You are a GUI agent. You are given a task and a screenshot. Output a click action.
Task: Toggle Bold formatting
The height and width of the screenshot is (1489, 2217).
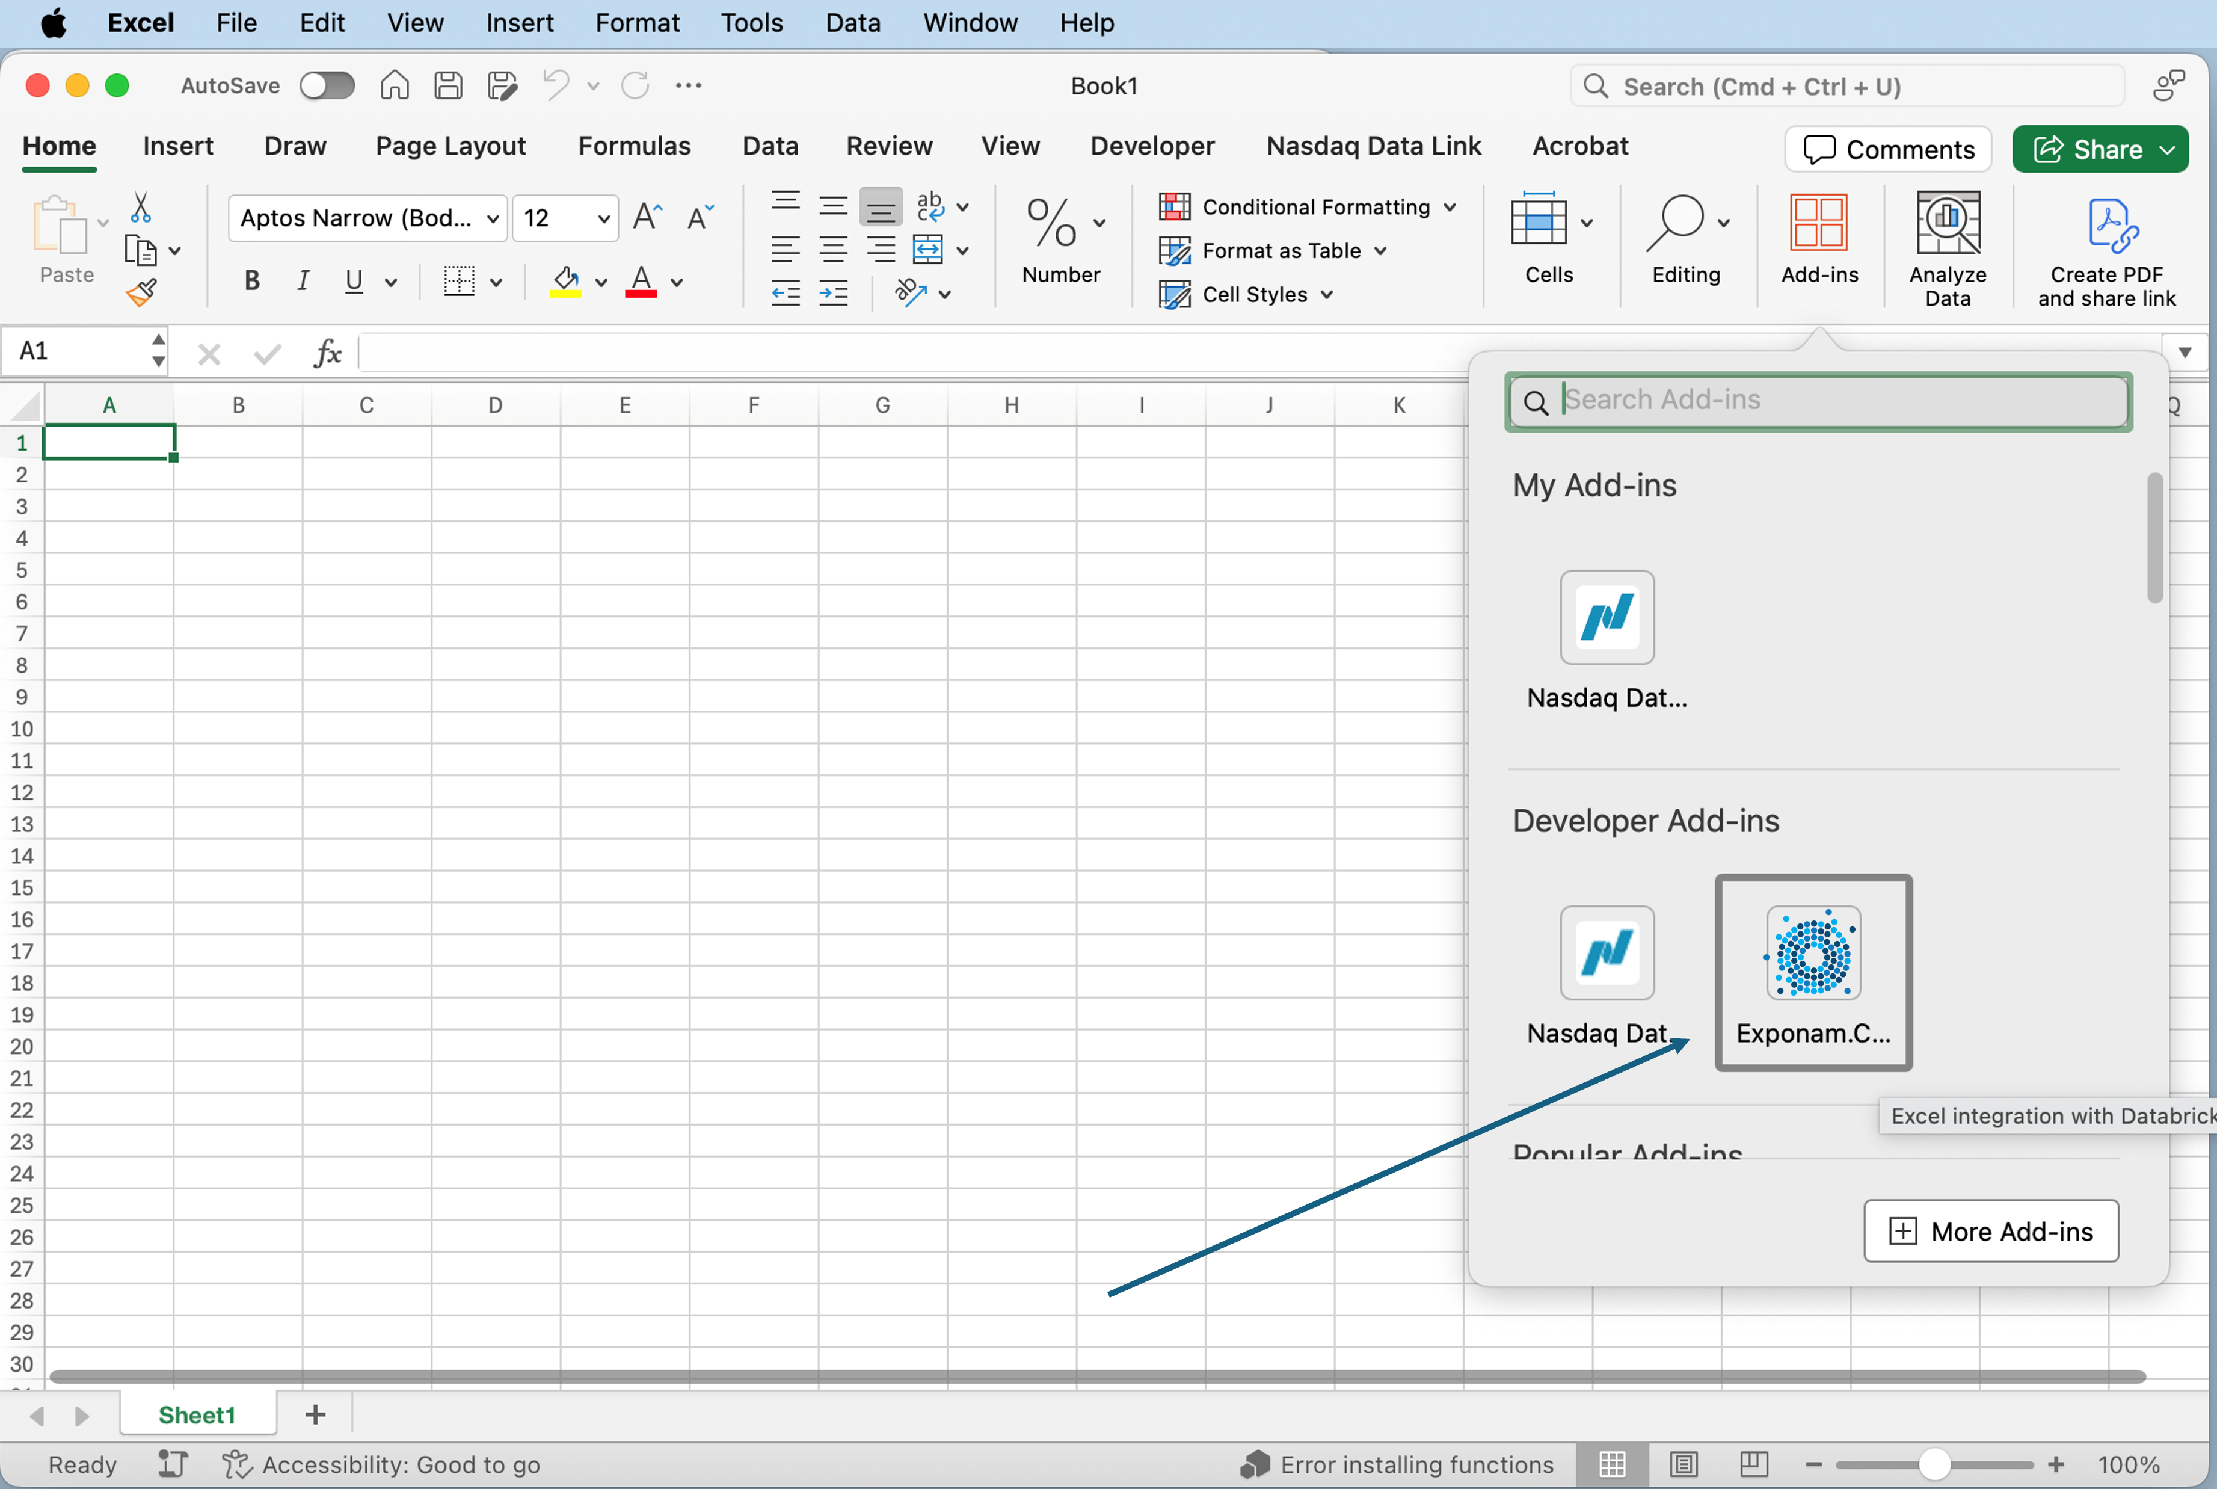(251, 281)
